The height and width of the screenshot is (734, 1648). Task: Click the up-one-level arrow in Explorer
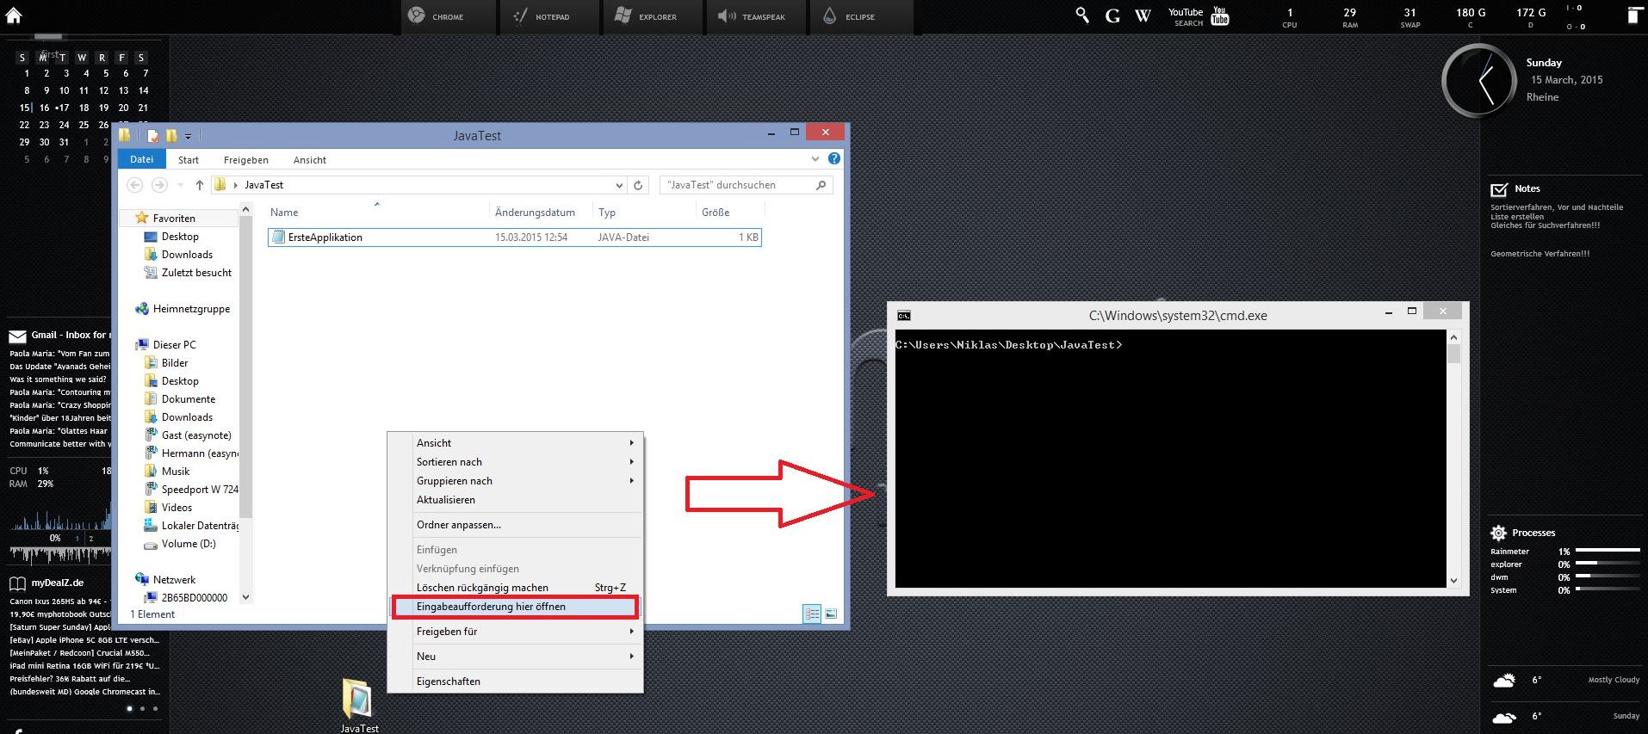point(200,185)
